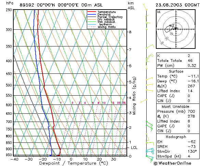Click the EH value -62
The height and width of the screenshot is (166, 215).
tap(192, 142)
